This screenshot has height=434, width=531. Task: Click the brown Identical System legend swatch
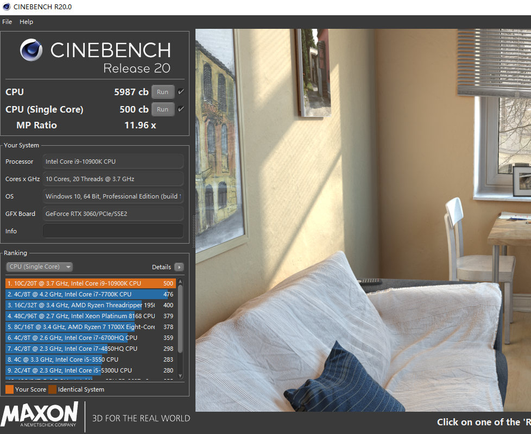point(53,389)
